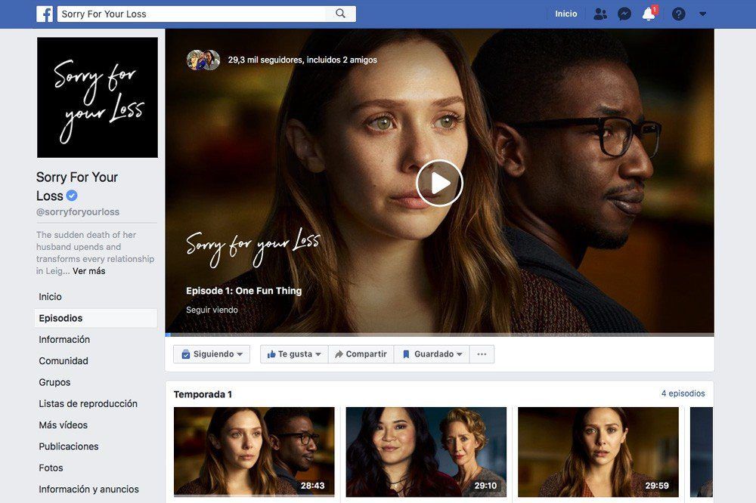Click Seguir viendo to resume watching

(x=212, y=310)
